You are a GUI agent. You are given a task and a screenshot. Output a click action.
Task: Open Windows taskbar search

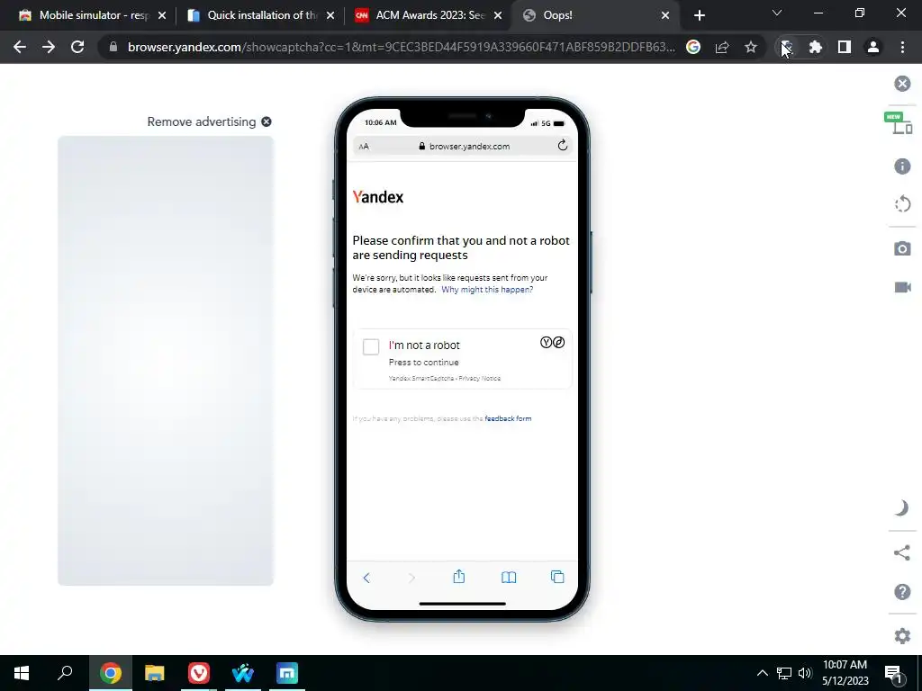(65, 673)
